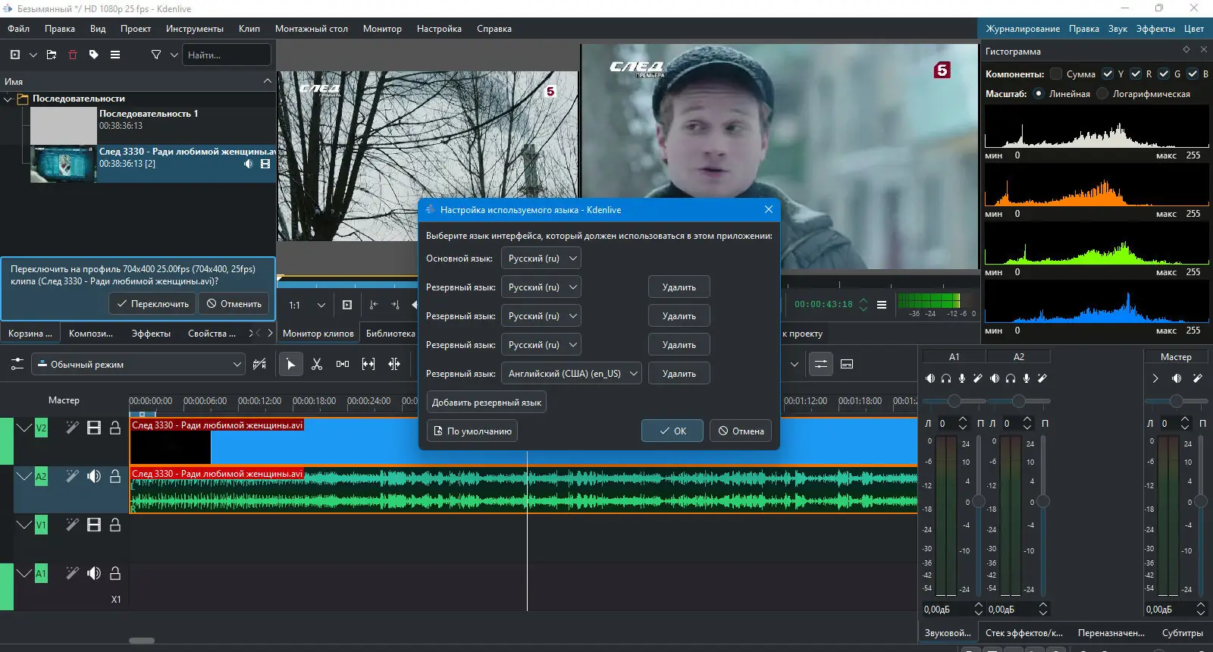Image resolution: width=1213 pixels, height=652 pixels.
Task: Click the spacer tool icon
Action: 343,365
